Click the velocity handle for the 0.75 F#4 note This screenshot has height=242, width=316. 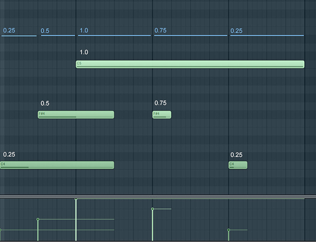(153, 209)
